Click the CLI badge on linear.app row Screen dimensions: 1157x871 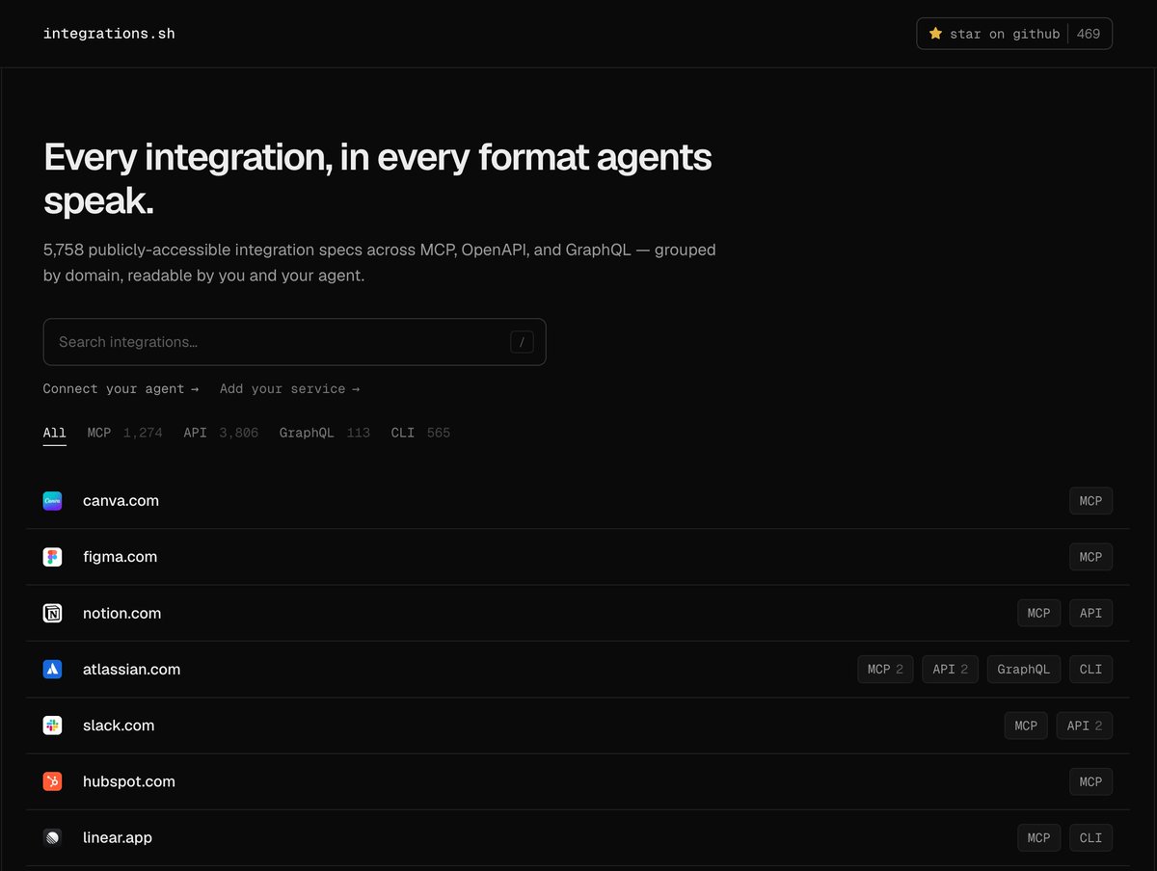click(1090, 837)
